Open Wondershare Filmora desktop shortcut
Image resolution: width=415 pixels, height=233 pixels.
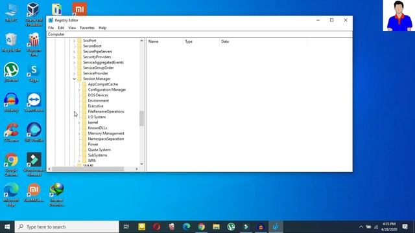coord(34,164)
